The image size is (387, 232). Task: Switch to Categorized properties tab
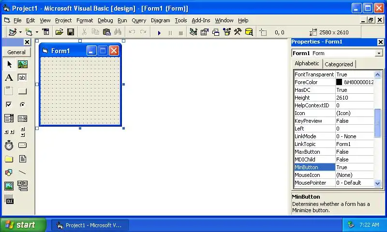pyautogui.click(x=339, y=64)
